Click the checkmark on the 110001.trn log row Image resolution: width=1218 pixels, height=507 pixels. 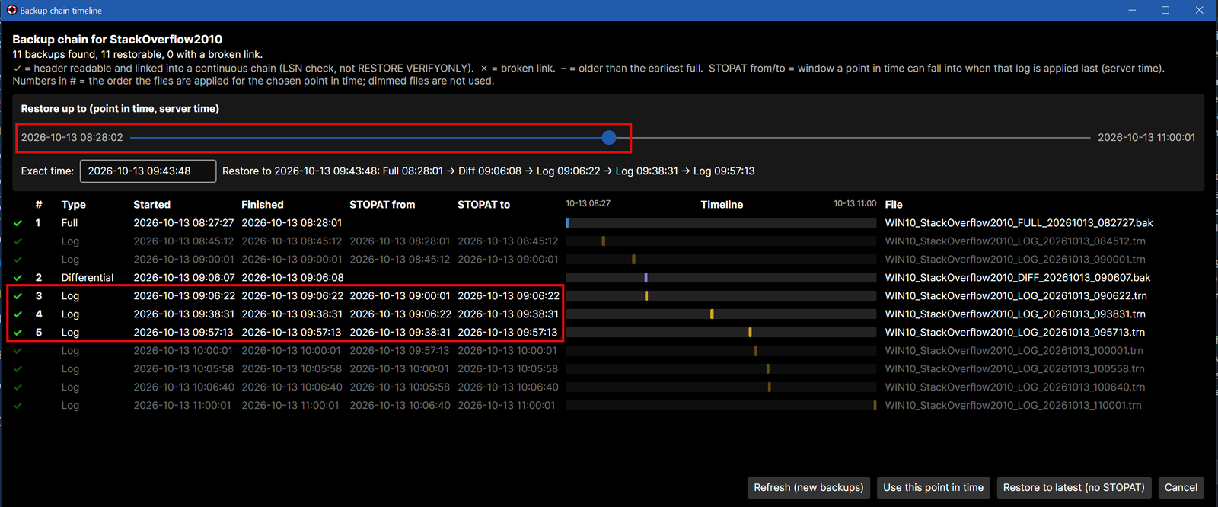click(x=18, y=406)
